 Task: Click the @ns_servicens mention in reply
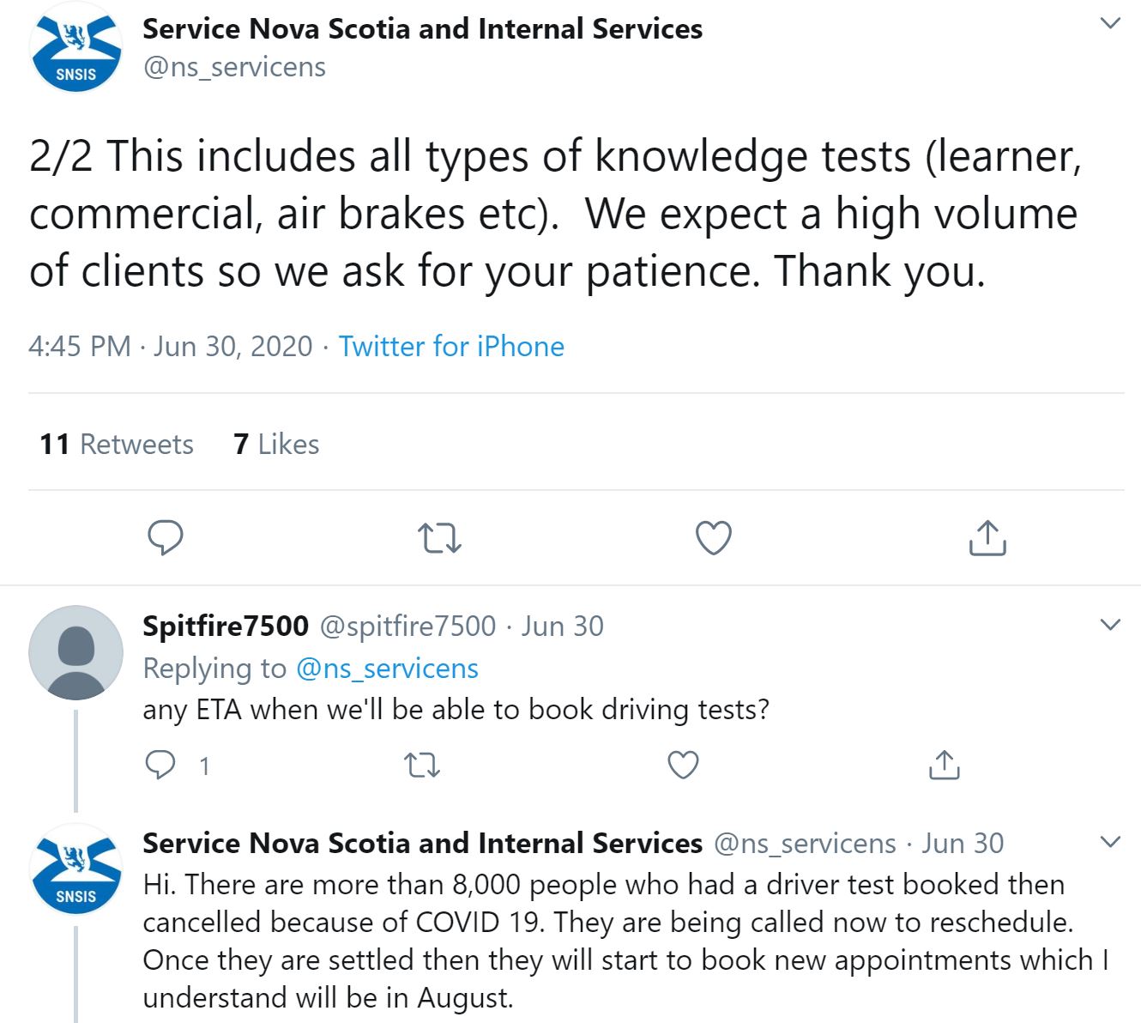coord(387,669)
